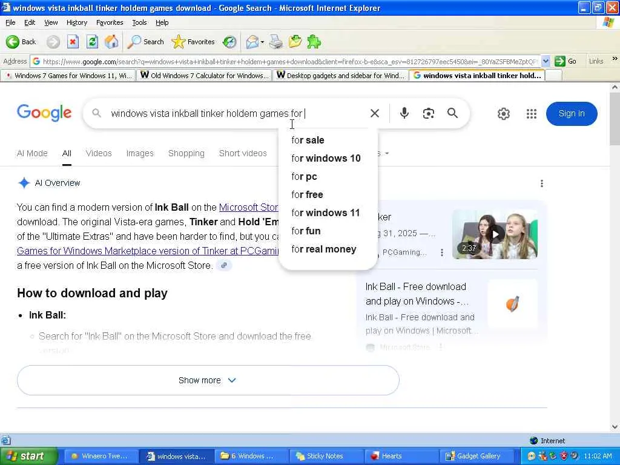Stop page loading with the red X
This screenshot has height=465, width=620.
[73, 42]
